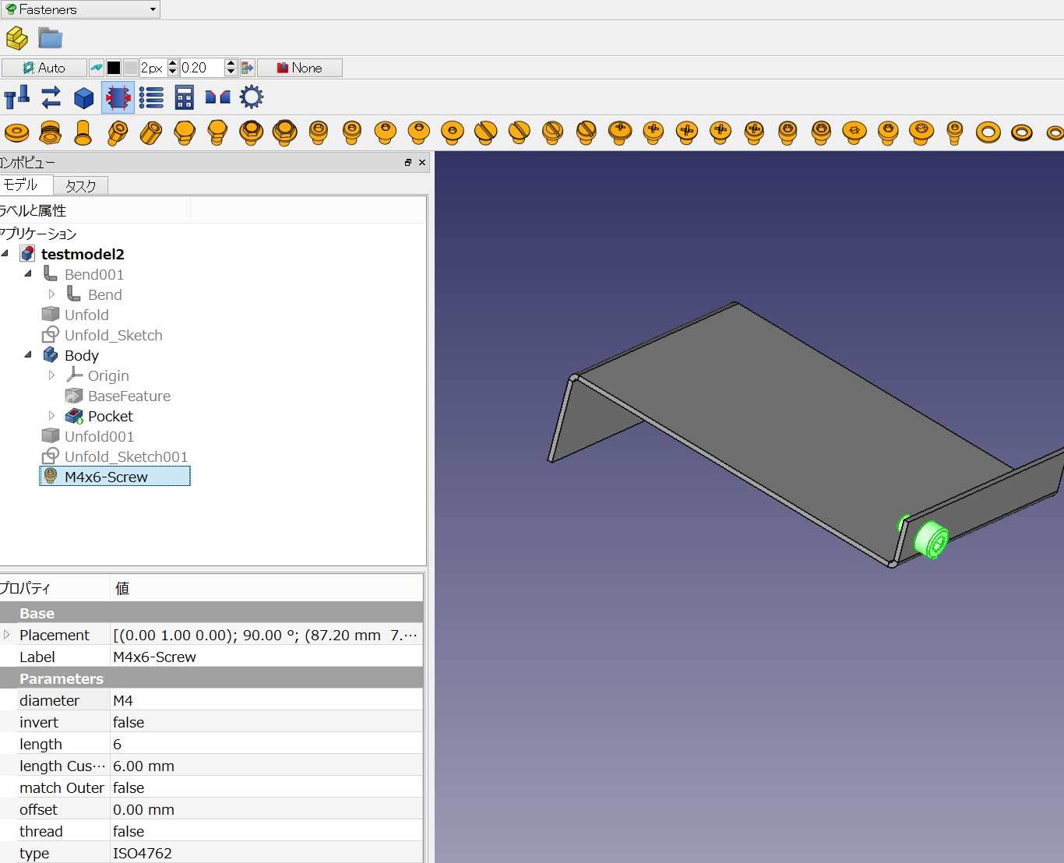Close the combo view panel
This screenshot has height=863, width=1064.
(x=422, y=162)
